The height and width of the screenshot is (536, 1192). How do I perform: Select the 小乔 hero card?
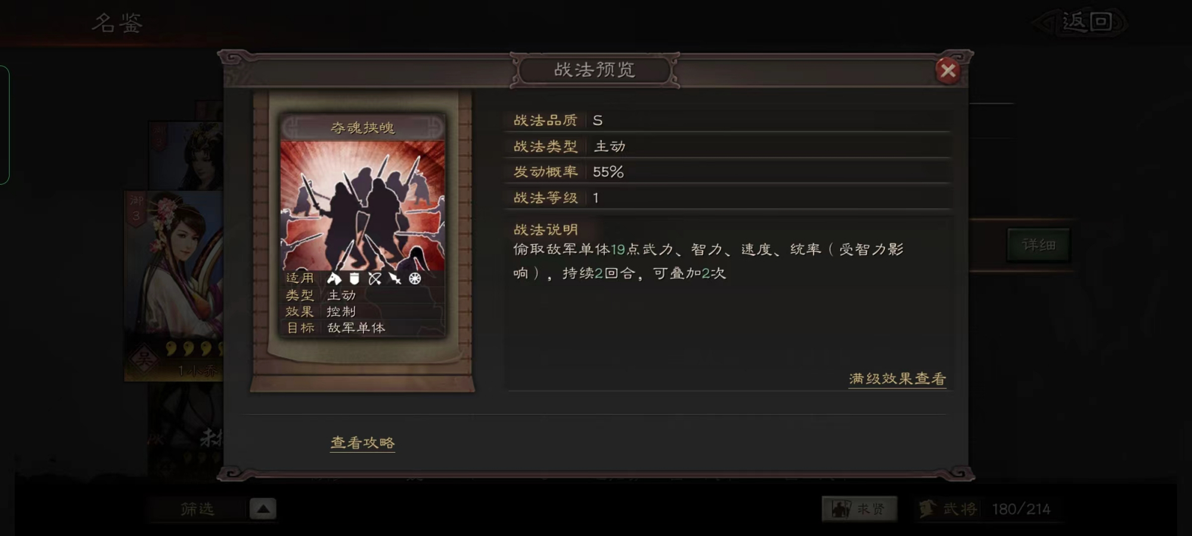click(174, 286)
